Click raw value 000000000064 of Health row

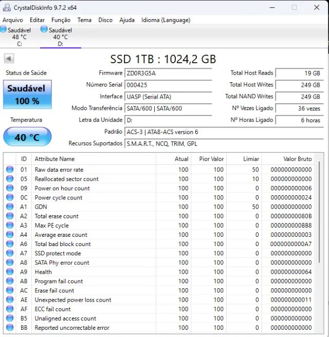coord(291,272)
